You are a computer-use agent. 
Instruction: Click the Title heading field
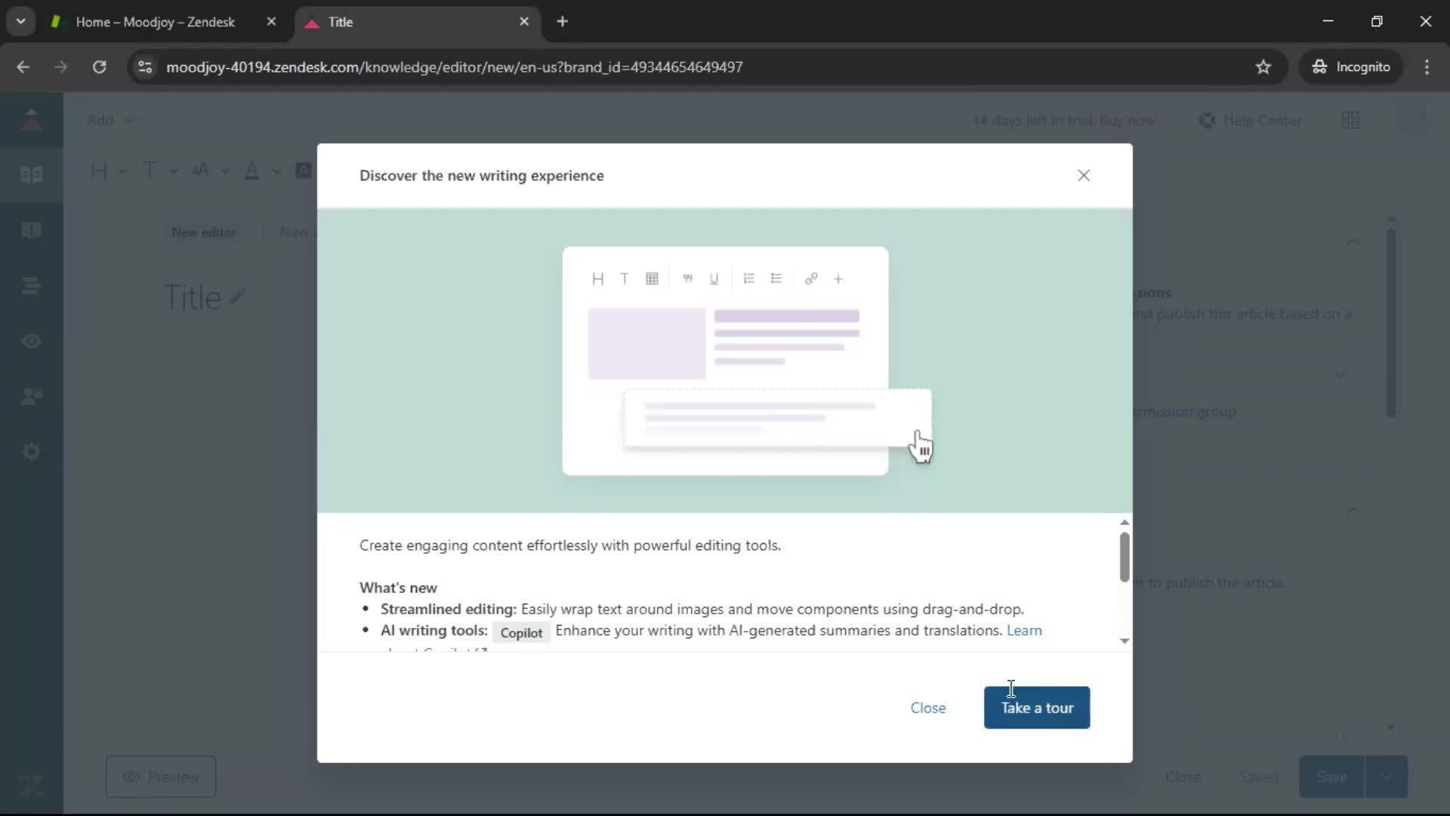(x=193, y=298)
